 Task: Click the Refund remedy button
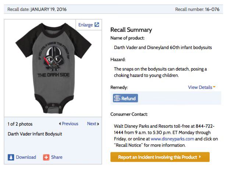click(x=125, y=98)
